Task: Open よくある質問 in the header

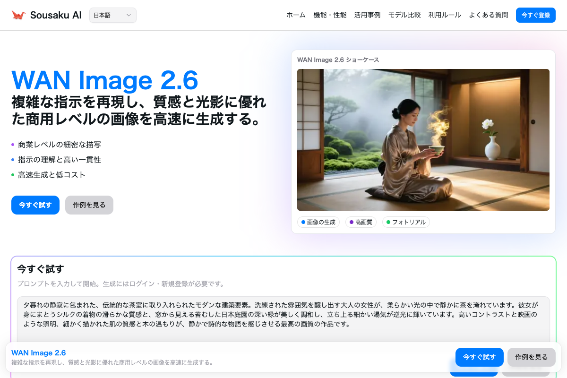Action: click(489, 15)
